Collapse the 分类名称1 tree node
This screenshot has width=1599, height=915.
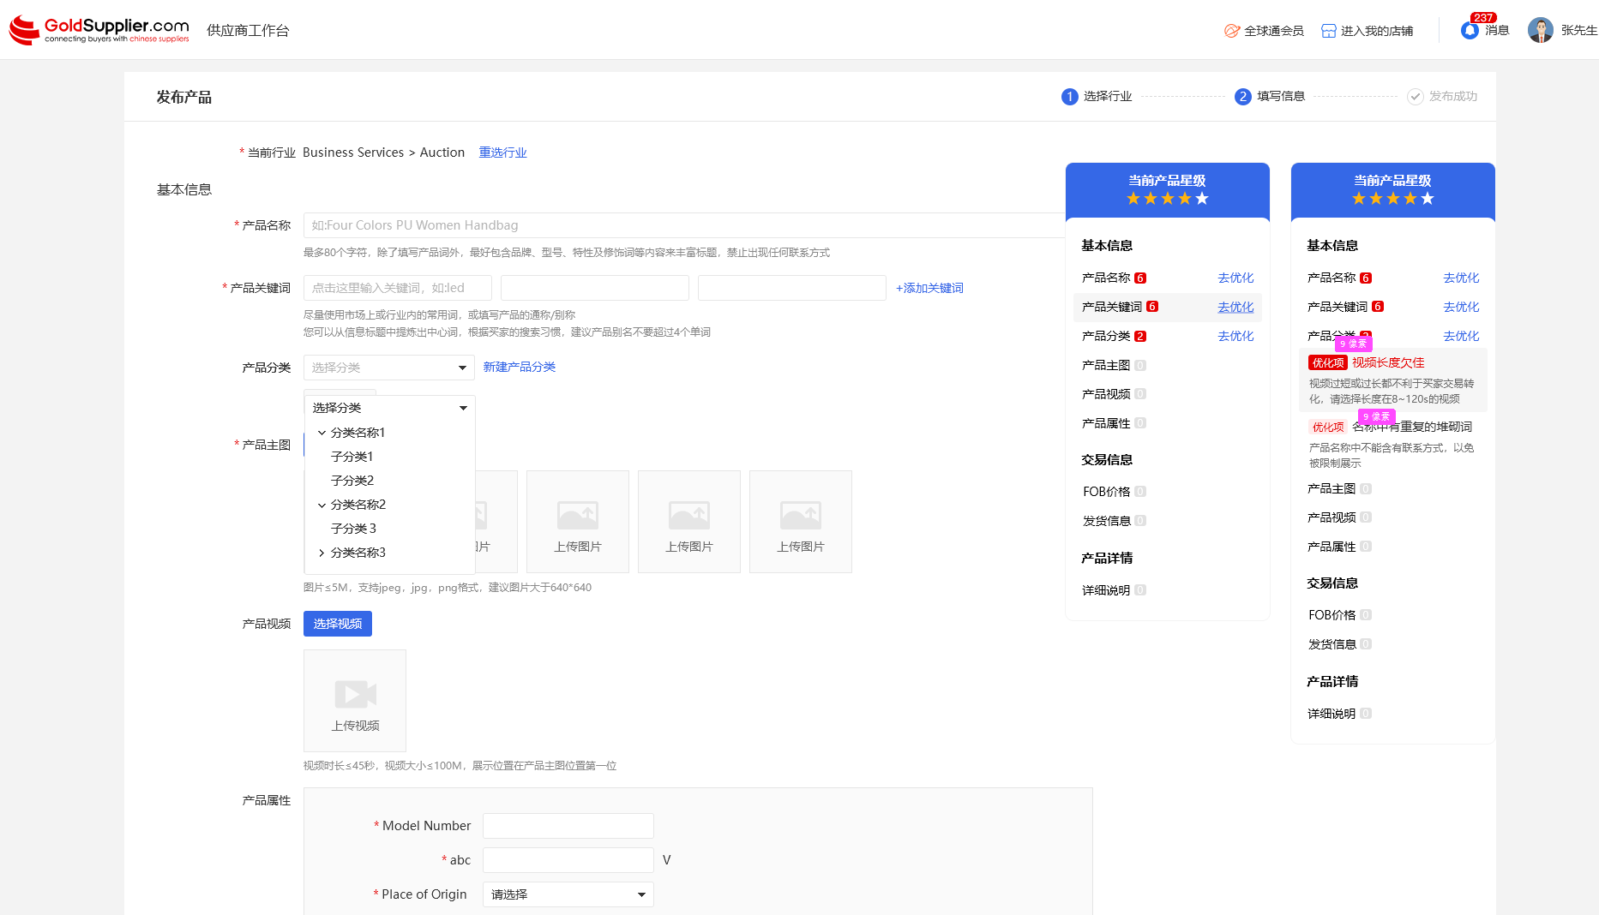[322, 433]
